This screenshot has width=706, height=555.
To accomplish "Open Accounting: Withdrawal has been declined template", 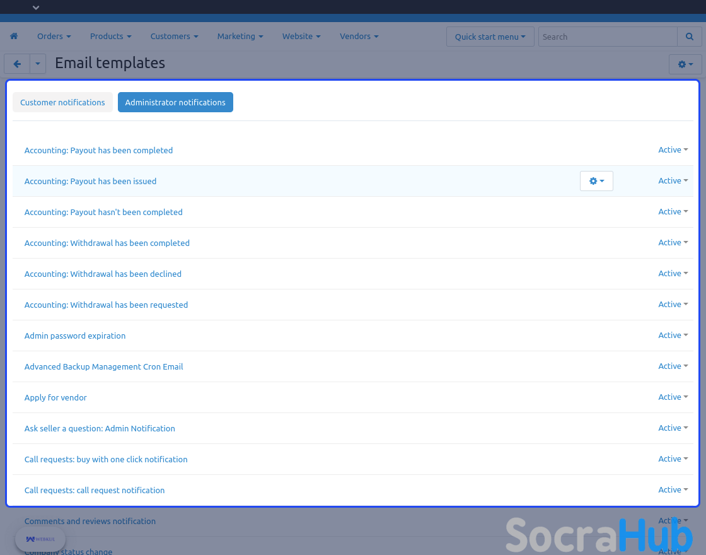I will point(103,274).
